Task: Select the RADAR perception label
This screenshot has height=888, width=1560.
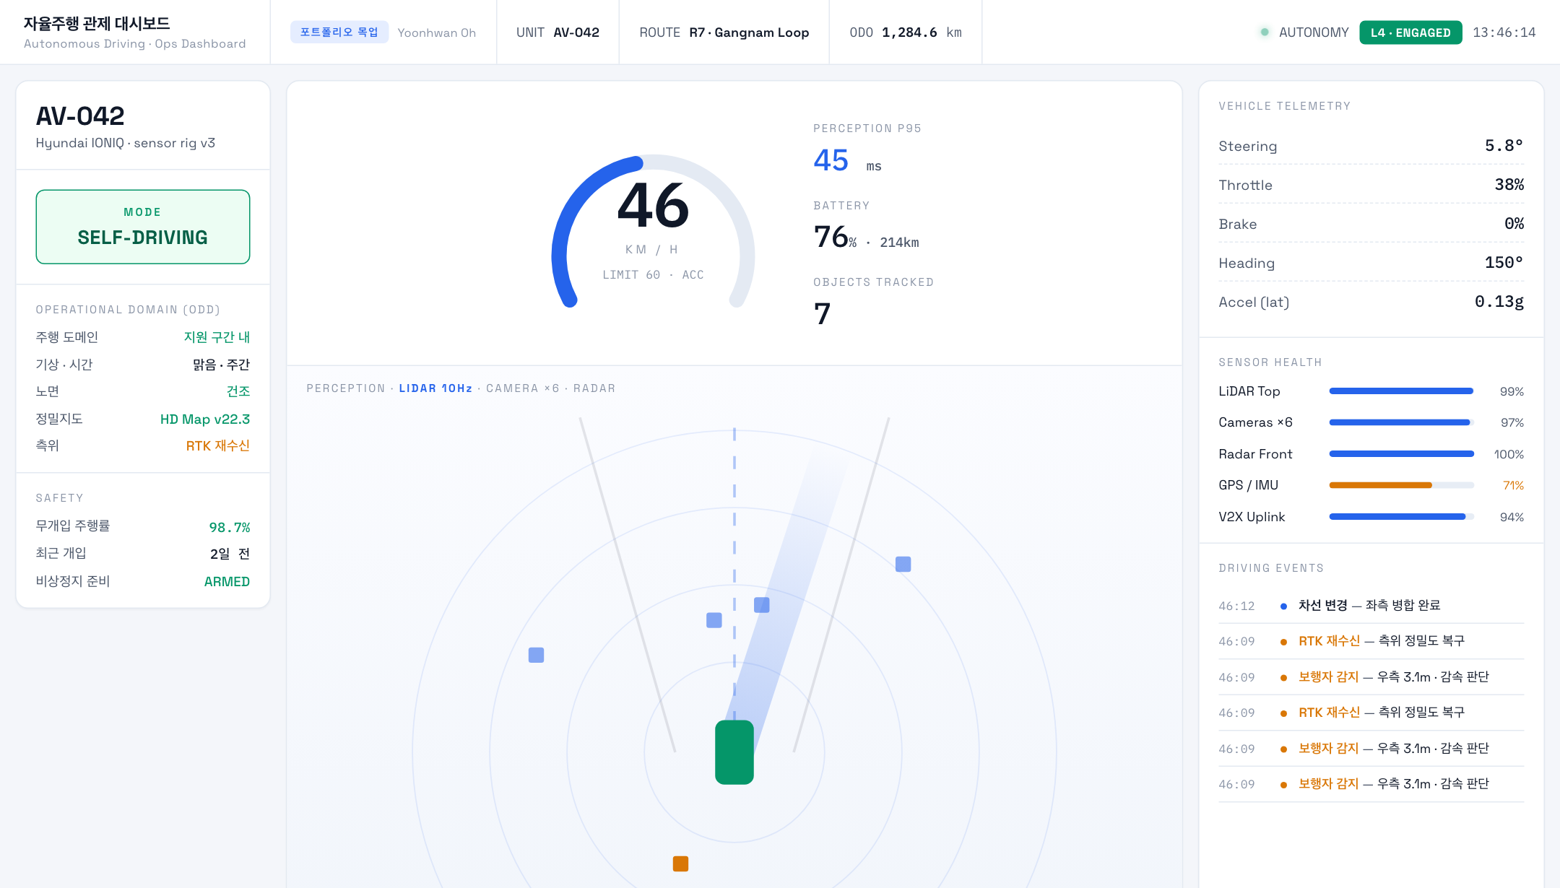Action: click(x=594, y=388)
